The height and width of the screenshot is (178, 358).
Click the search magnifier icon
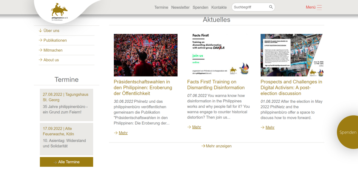tap(271, 7)
